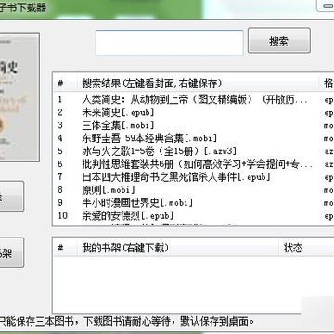Image resolution: width=334 pixels, height=334 pixels.
Task: Select row 半小时漫画世界史[.mobi]
Action: (x=194, y=203)
